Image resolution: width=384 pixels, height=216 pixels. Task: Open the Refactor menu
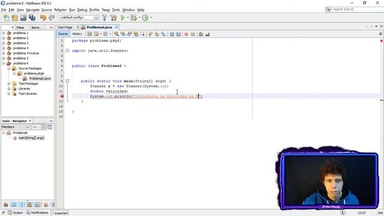pyautogui.click(x=60, y=10)
